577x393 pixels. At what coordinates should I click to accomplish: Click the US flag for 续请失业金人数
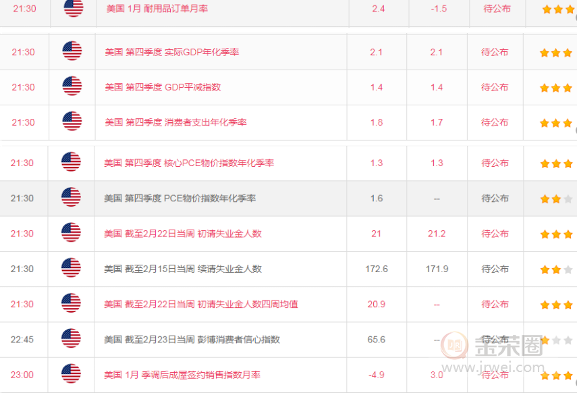pos(72,269)
